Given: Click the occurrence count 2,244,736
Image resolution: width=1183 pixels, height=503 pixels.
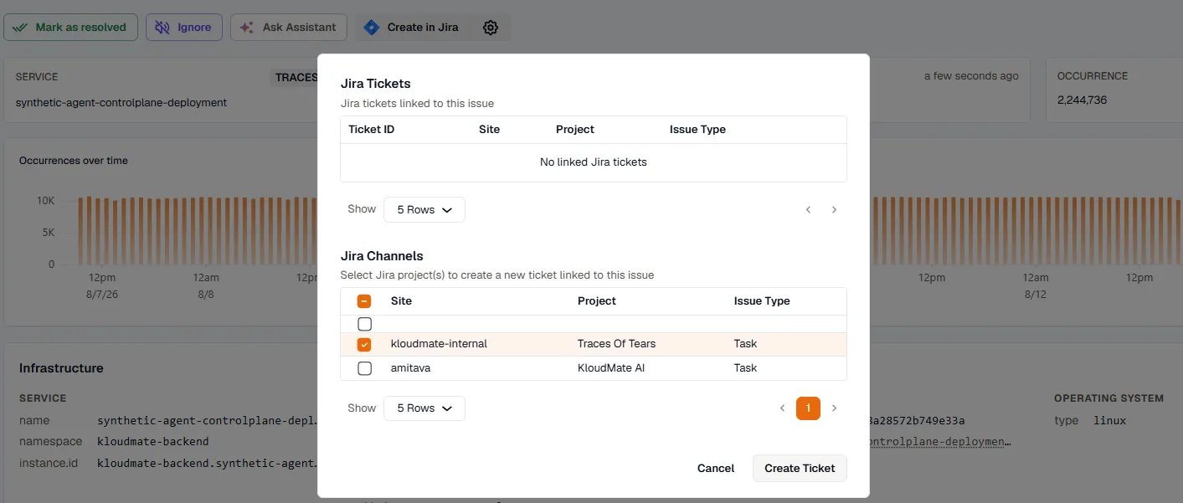Looking at the screenshot, I should pos(1082,100).
